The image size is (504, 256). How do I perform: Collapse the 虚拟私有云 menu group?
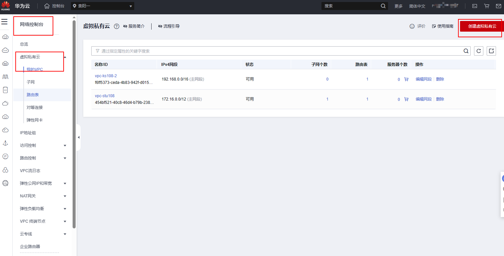tap(65, 57)
